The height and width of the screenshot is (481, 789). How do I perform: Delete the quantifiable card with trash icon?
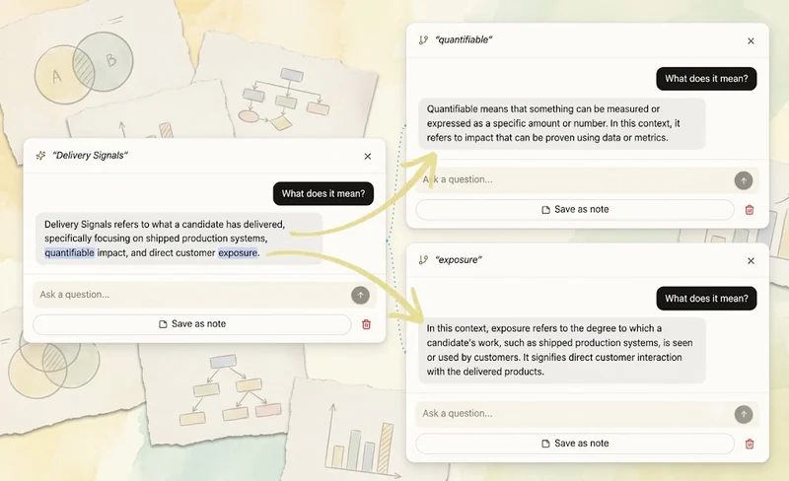(750, 210)
